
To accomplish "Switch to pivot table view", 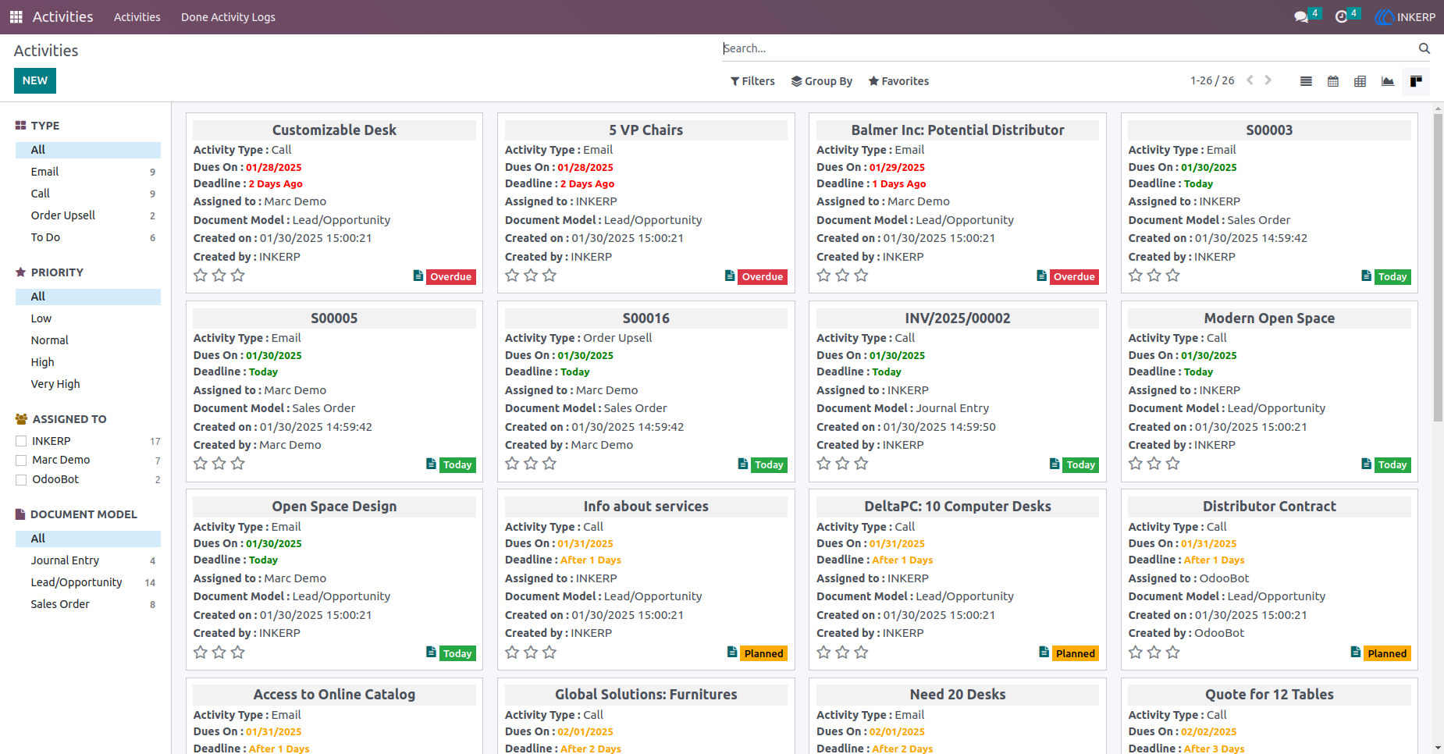I will [x=1360, y=81].
